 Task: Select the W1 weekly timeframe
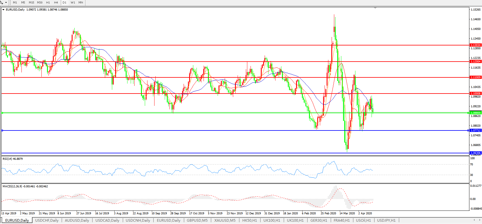click(x=73, y=3)
